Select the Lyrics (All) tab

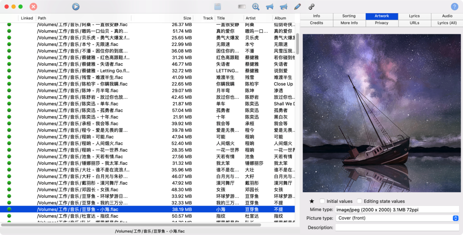447,23
